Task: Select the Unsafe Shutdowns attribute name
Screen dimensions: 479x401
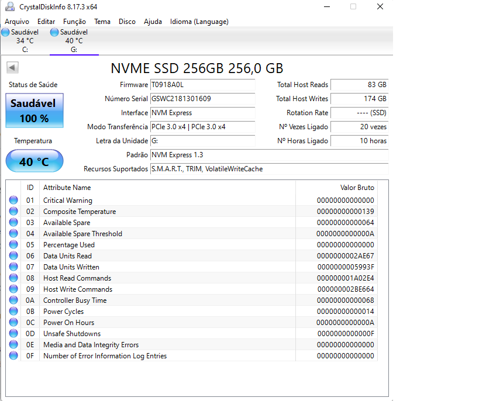Action: point(72,334)
